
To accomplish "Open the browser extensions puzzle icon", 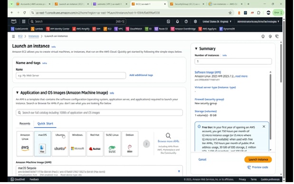I will pos(259,13).
